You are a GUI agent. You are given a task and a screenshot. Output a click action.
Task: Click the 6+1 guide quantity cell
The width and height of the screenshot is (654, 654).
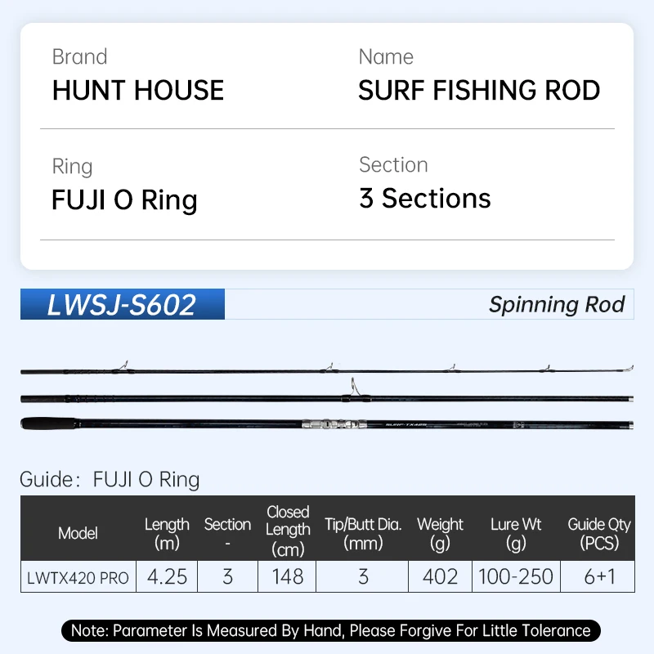tap(599, 576)
